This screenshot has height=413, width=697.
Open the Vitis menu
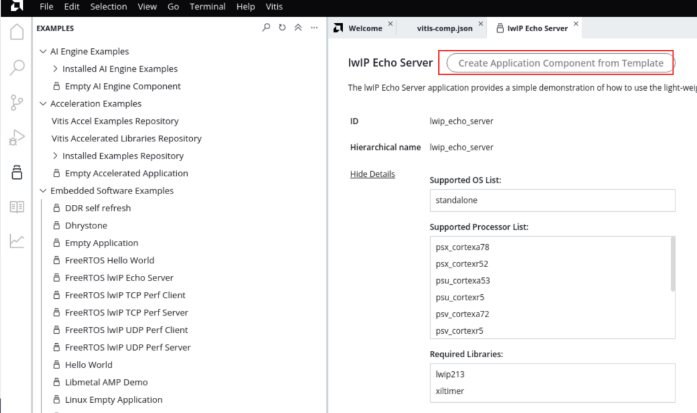pyautogui.click(x=274, y=7)
